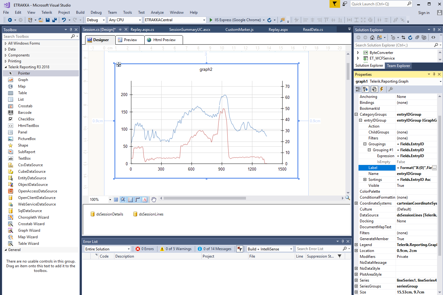Click the Save All toolbar icon
This screenshot has height=295, width=443.
pos(55,20)
